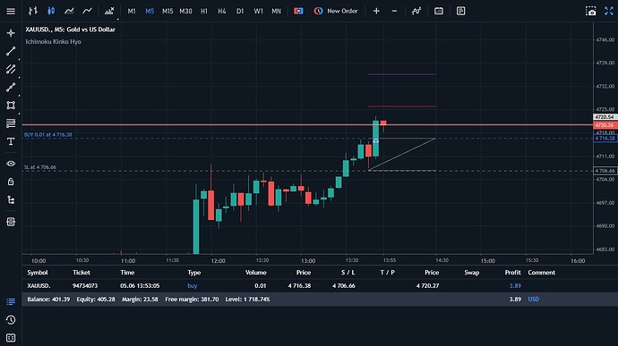The height and width of the screenshot is (346, 618).
Task: Sort positions by Time column
Action: [x=127, y=273]
